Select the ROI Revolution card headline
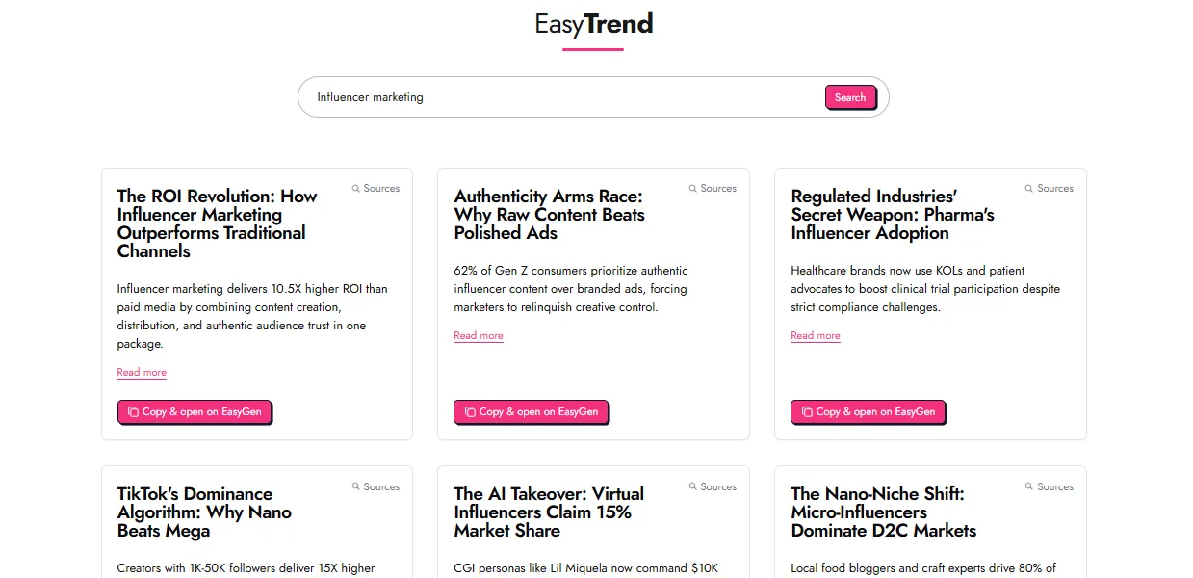The image size is (1193, 578). (218, 223)
